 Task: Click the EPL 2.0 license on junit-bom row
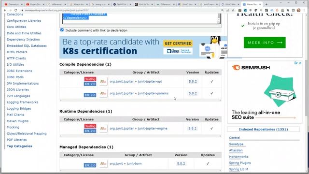90,165
